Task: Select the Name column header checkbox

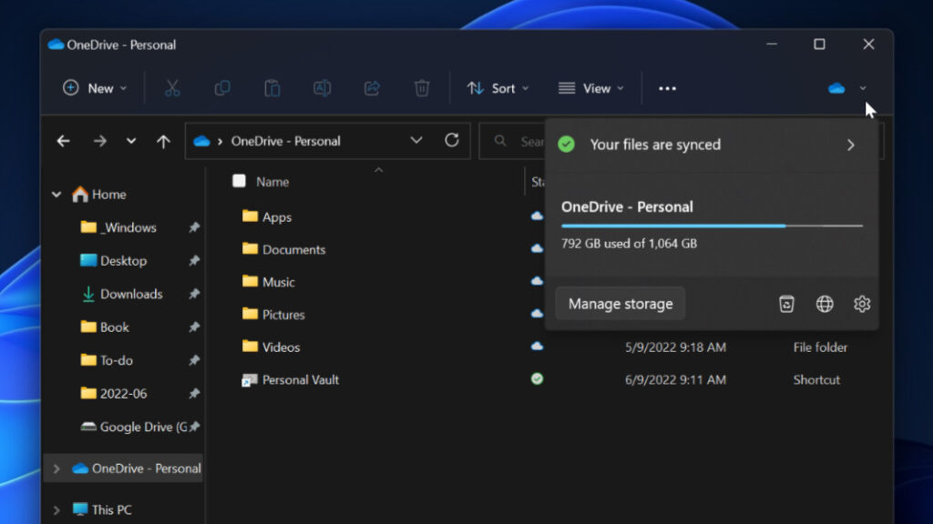Action: click(x=239, y=181)
